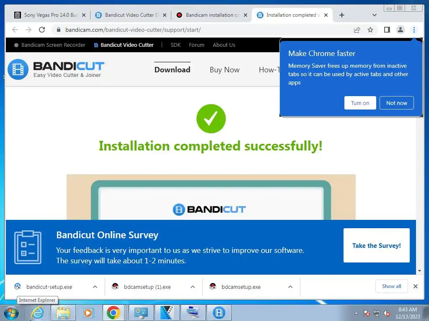The height and width of the screenshot is (321, 429).
Task: Expand bdcamsetup (1).exe download options
Action: 193,287
